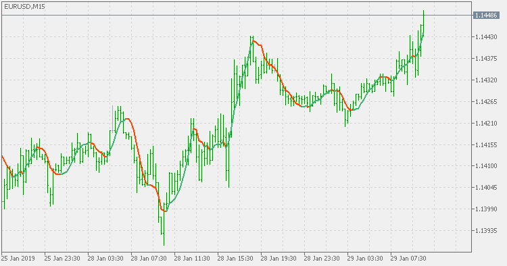Click the 1.14430 price scale label
The height and width of the screenshot is (266, 507).
coord(486,37)
